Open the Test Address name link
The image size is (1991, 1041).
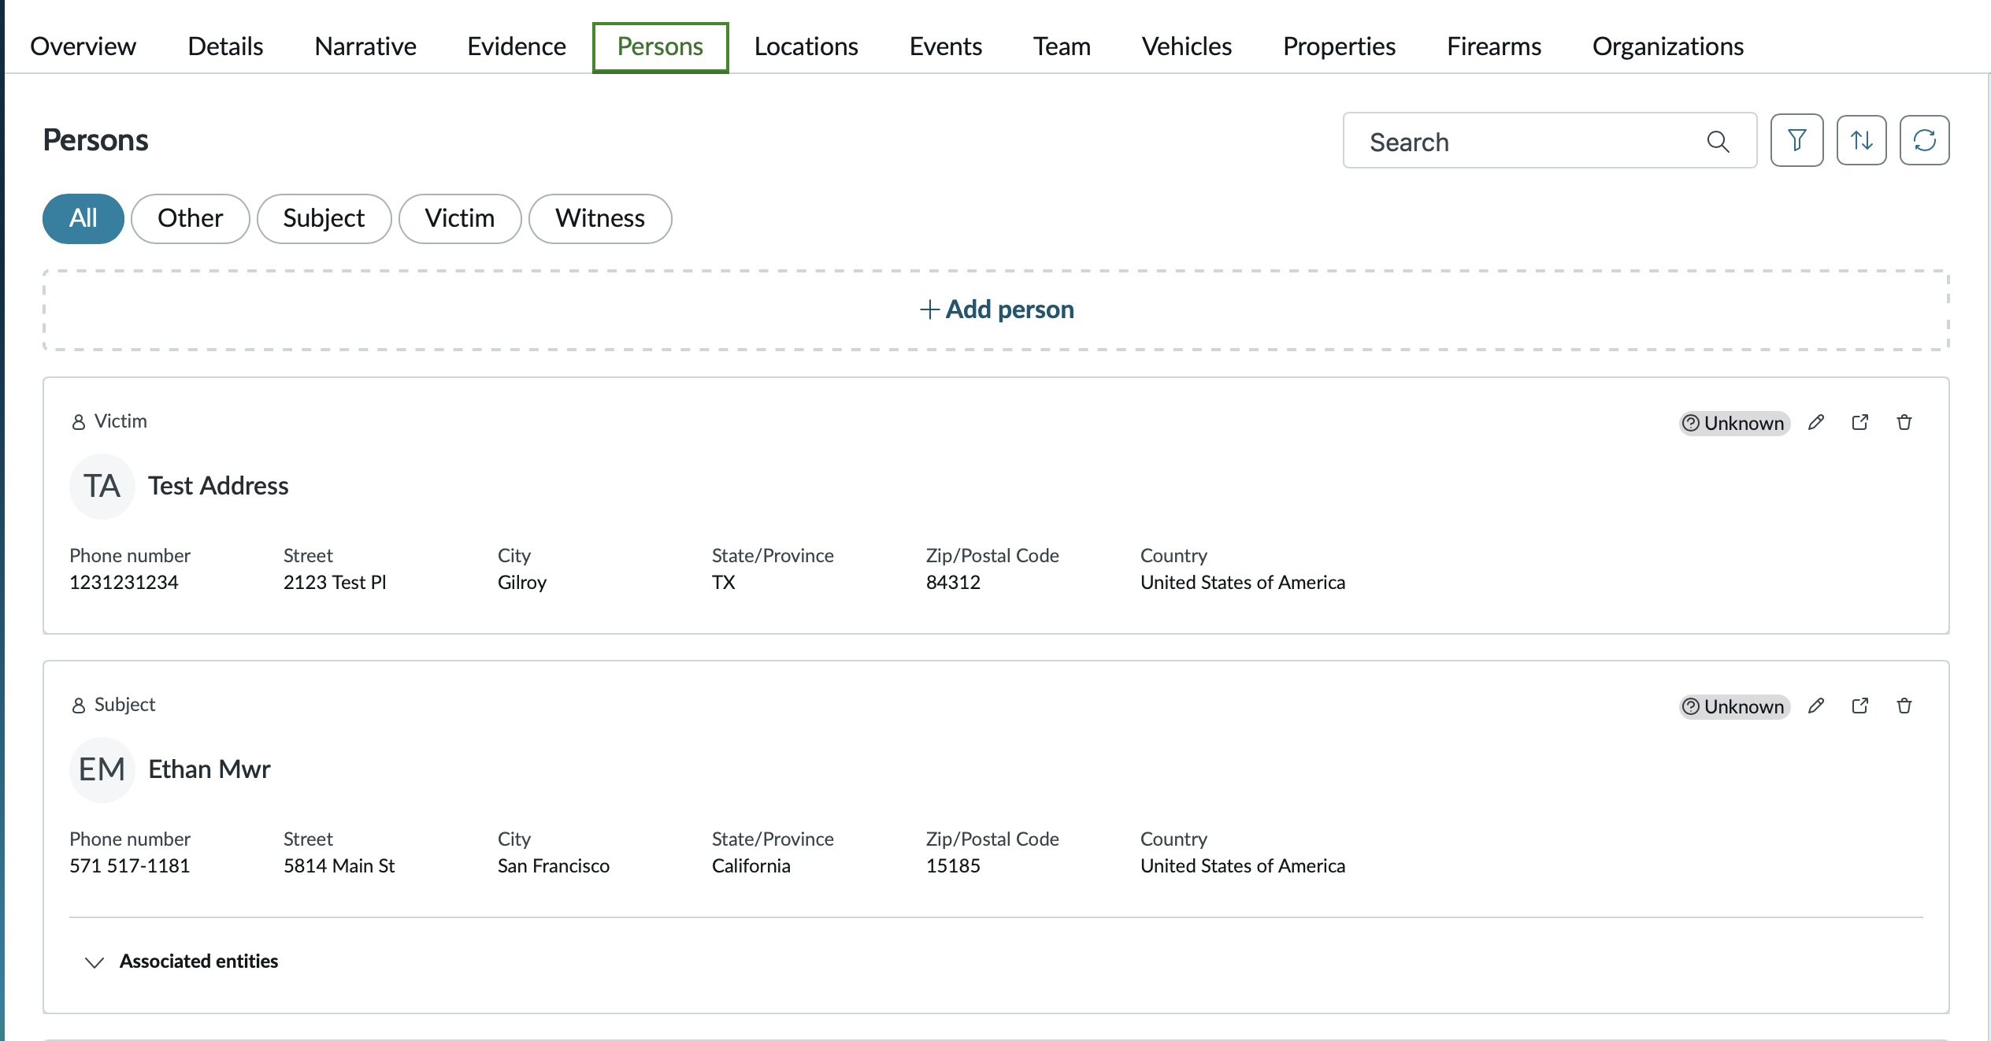(x=218, y=486)
